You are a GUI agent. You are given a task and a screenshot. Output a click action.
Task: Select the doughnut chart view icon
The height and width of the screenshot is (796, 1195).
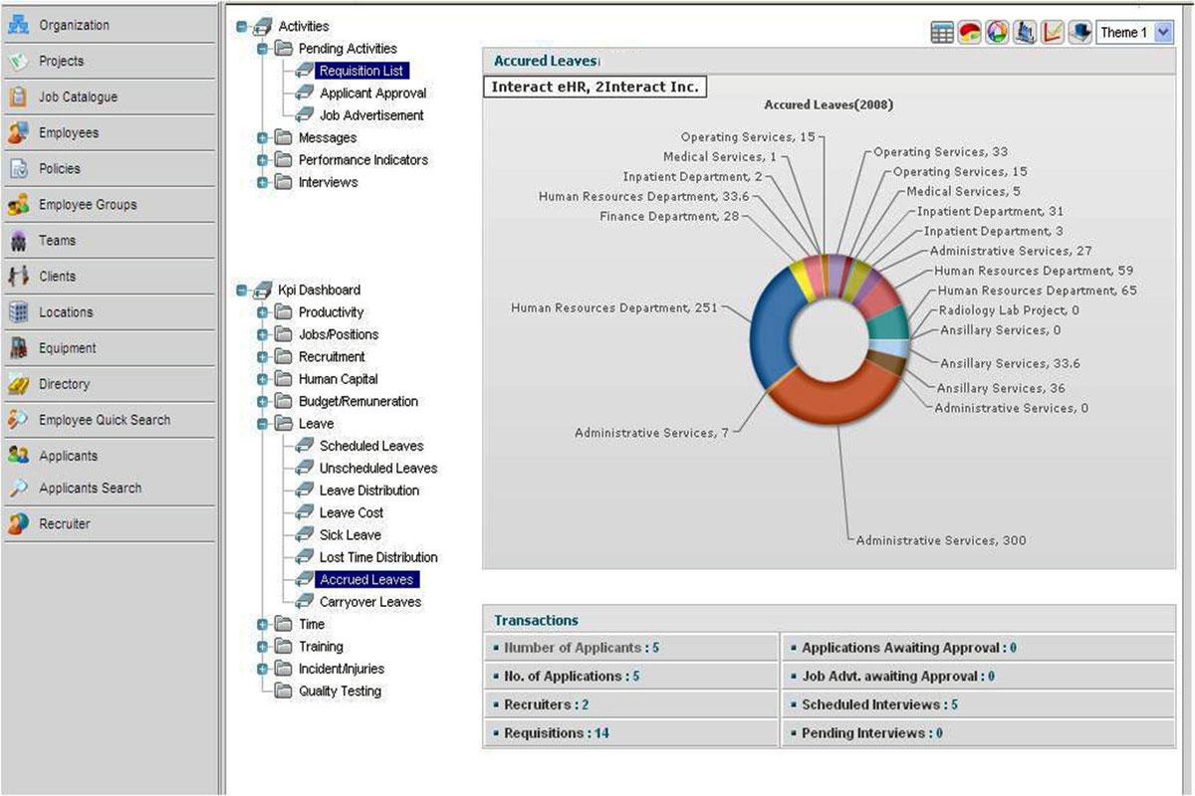coord(998,33)
